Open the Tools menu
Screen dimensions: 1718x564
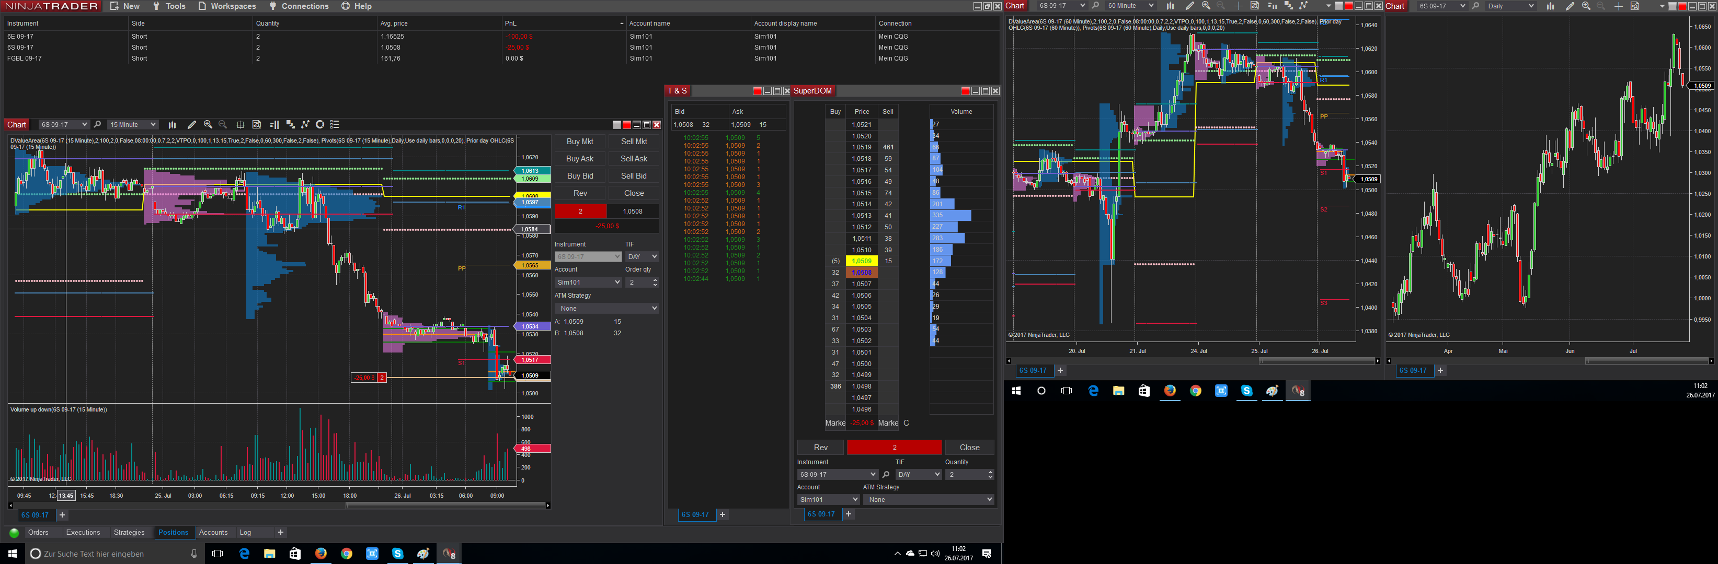click(x=169, y=6)
